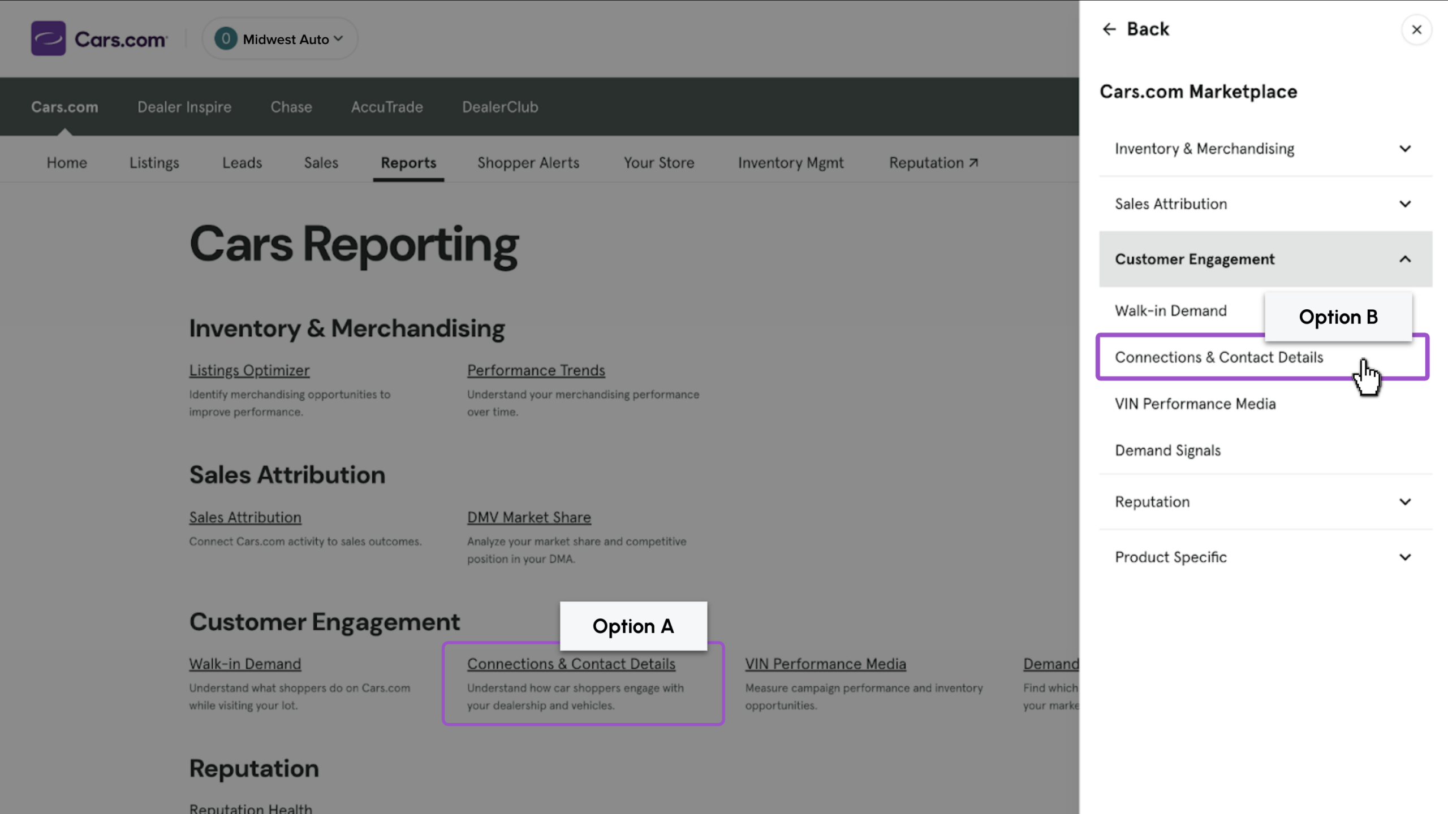This screenshot has height=814, width=1448.
Task: Open Connections & Contact Details link on page
Action: [571, 664]
